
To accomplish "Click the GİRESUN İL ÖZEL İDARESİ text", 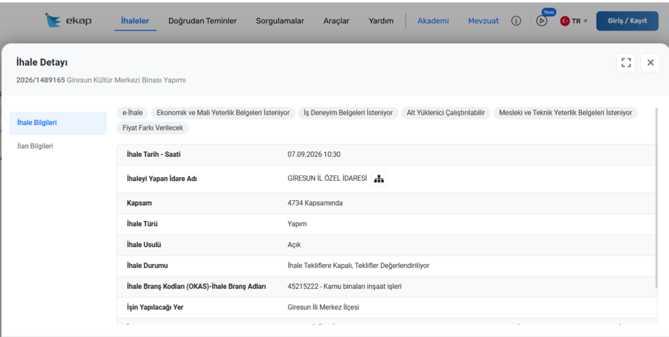I will click(327, 179).
